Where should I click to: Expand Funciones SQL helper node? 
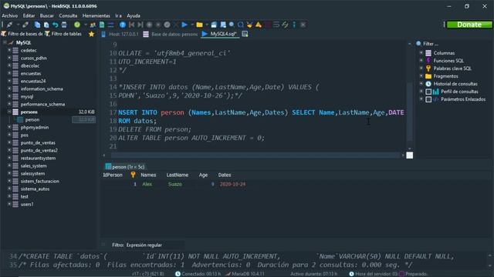click(x=421, y=61)
